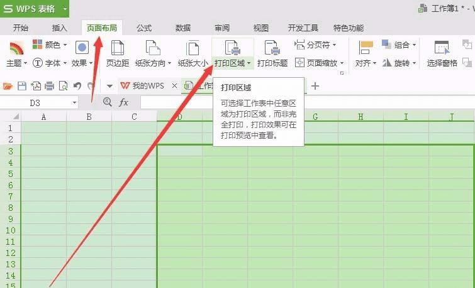Select column I header
This screenshot has height=288, width=475.
(406, 117)
